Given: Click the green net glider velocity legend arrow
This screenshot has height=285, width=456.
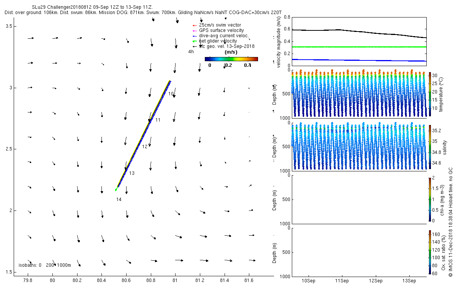Looking at the screenshot, I should (194, 41).
